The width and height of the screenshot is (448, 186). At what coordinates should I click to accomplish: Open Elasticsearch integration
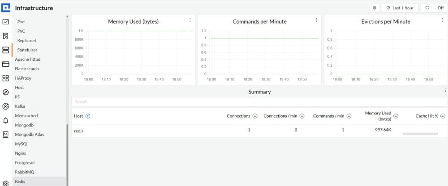click(27, 69)
